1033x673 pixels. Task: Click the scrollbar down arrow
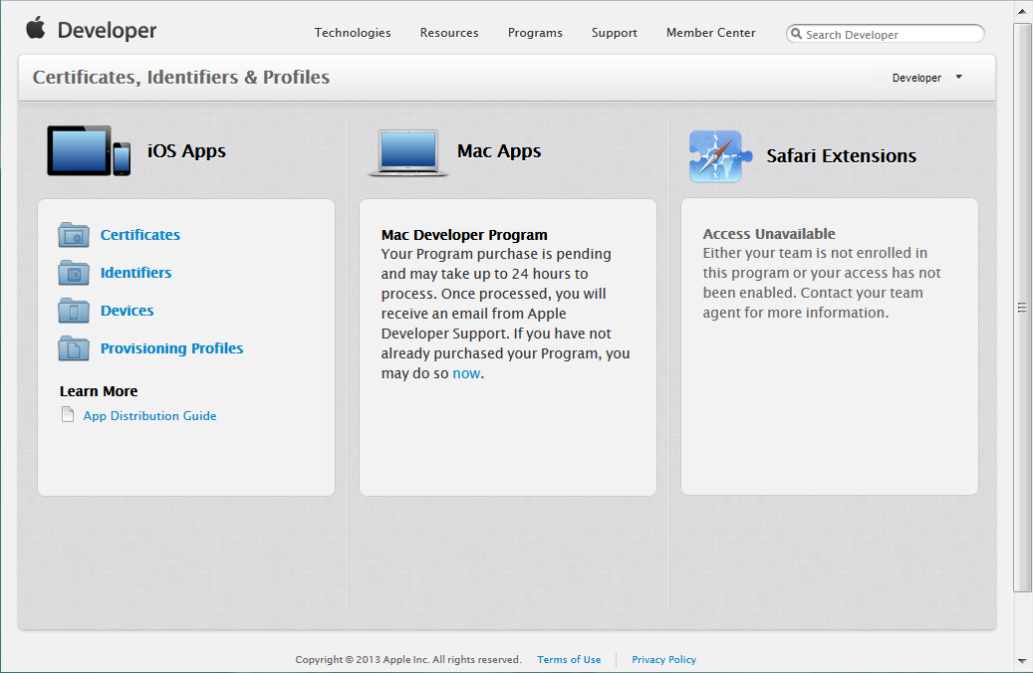click(x=1022, y=661)
